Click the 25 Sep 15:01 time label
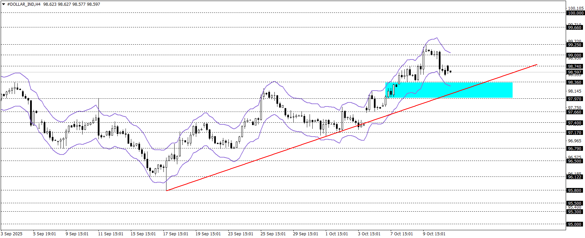This screenshot has width=585, height=238. coord(273,234)
